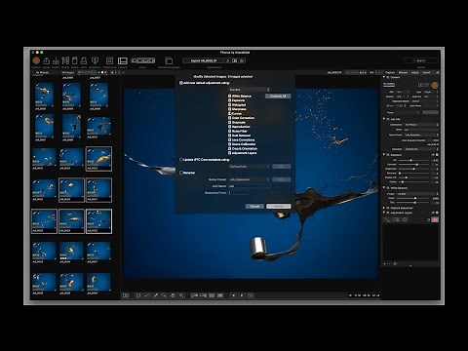Select the hand pan tool in viewer toolbar

tap(173, 295)
